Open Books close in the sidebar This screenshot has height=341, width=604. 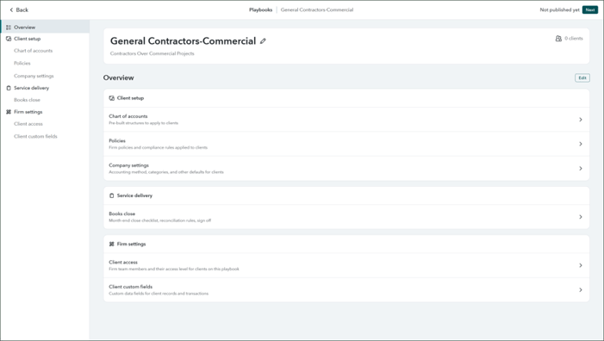point(27,100)
